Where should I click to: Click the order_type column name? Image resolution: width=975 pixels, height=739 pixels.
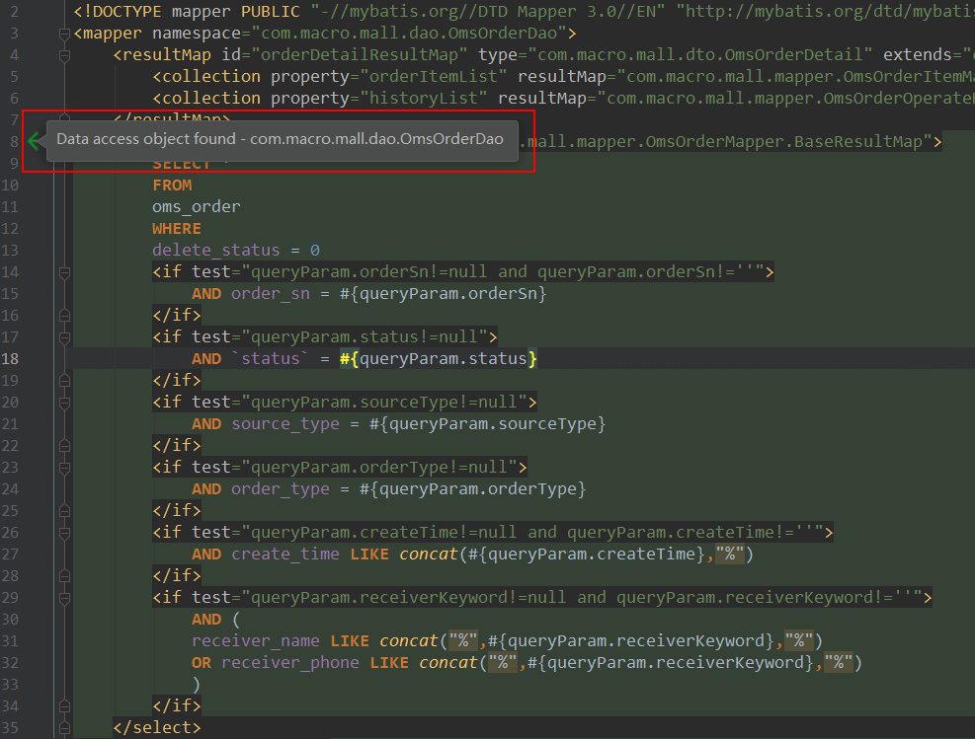pos(281,489)
